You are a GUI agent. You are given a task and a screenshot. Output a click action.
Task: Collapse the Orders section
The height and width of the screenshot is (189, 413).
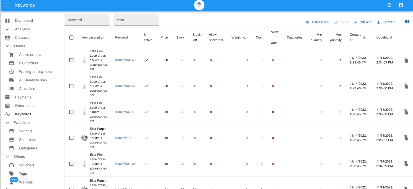pos(7,46)
